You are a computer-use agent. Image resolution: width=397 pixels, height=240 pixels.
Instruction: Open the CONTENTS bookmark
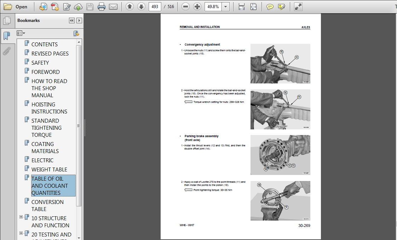pyautogui.click(x=44, y=44)
